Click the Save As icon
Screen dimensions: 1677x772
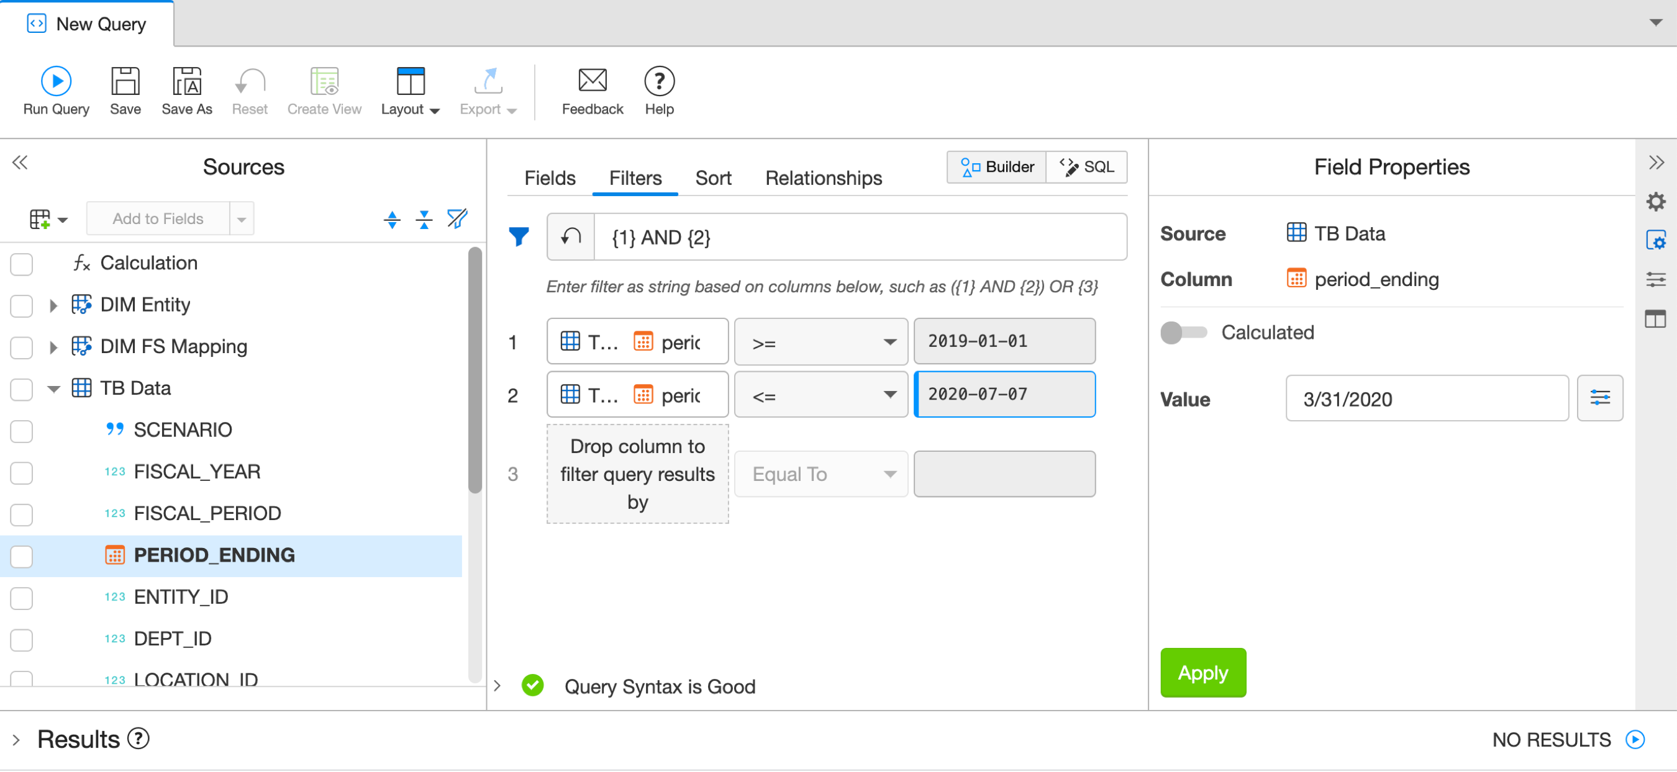coord(187,81)
